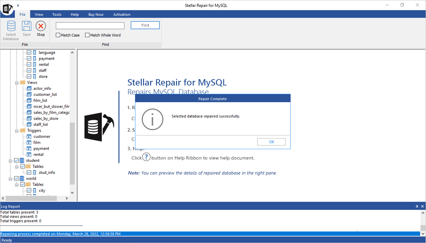Open the quick access dropdown arrow in the title bar
The width and height of the screenshot is (426, 243).
pos(18,5)
